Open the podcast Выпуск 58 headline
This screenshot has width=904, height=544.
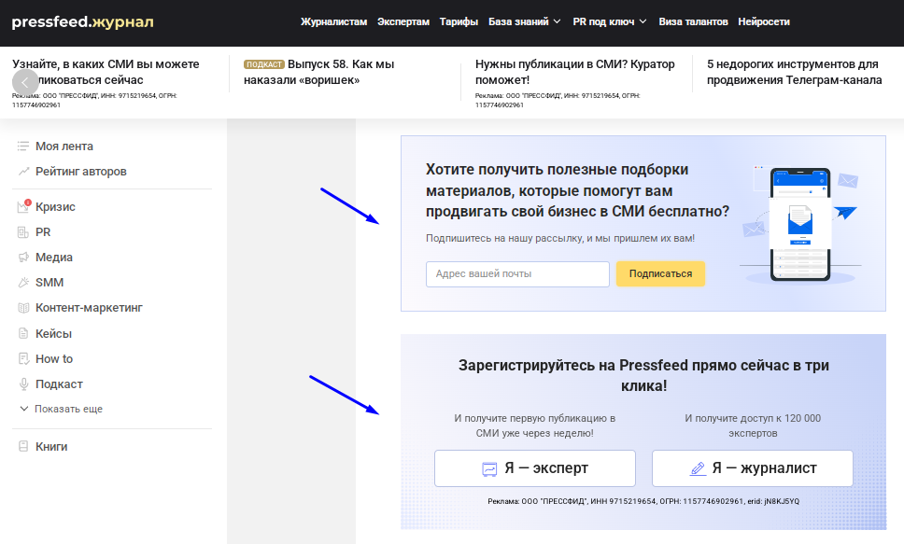click(x=318, y=72)
